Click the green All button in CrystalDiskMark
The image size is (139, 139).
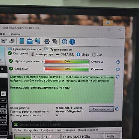tap(23, 137)
